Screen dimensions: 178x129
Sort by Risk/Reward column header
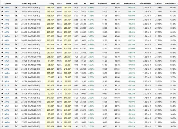point(145,4)
